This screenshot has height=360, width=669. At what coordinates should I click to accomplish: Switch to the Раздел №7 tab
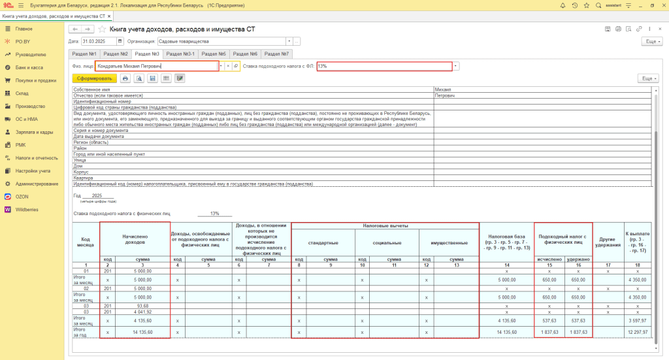point(276,54)
